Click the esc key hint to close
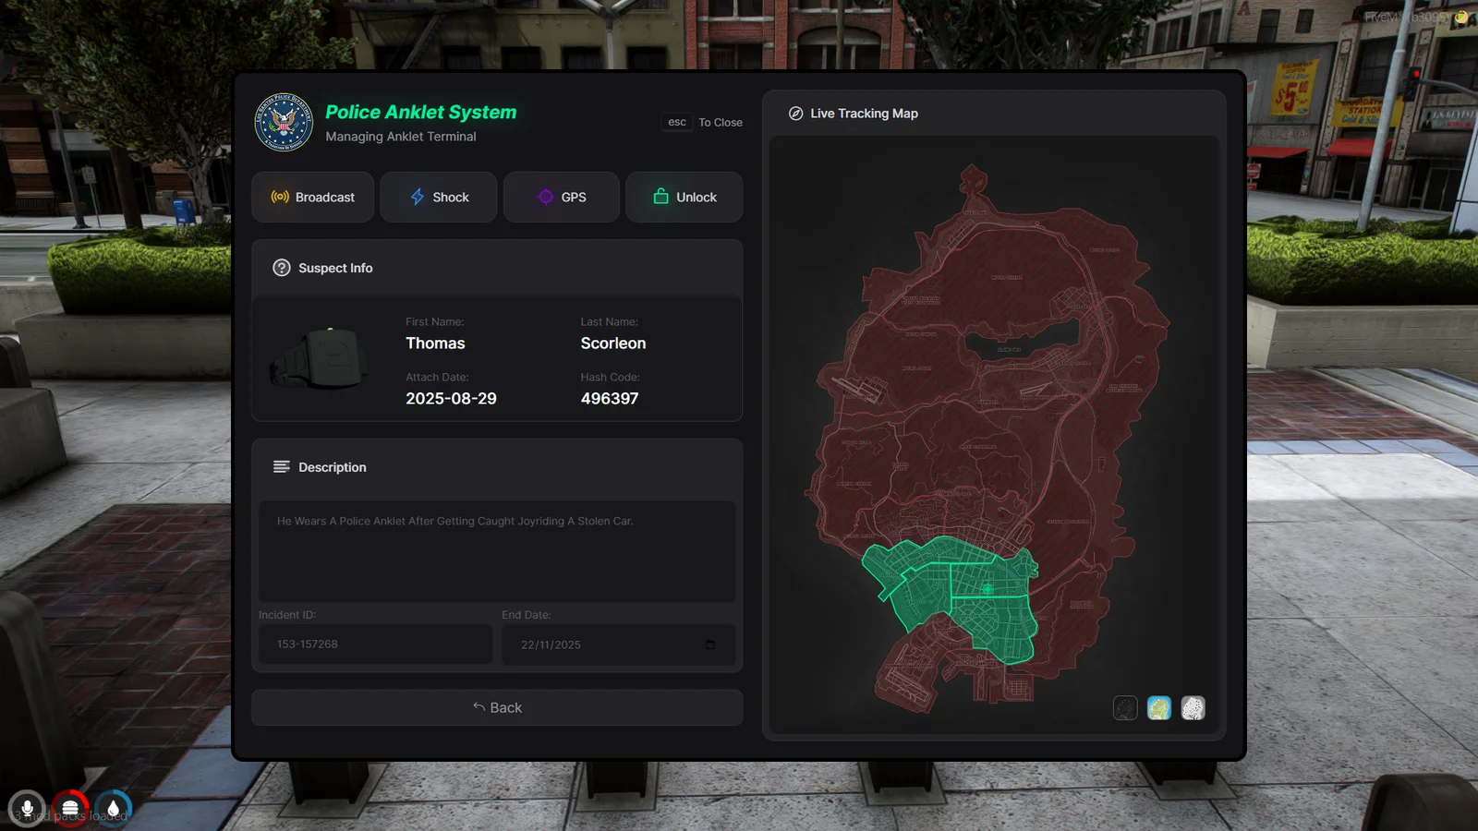Screen dimensions: 1478x831 (677, 122)
